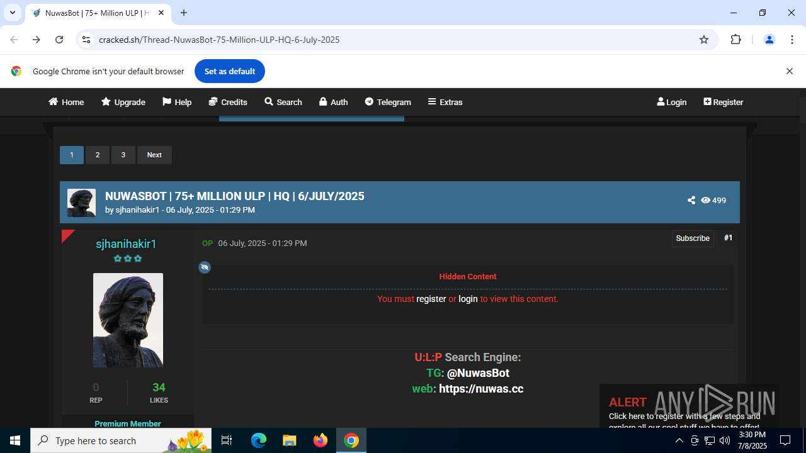
Task: Dismiss the default browser notification bar
Action: coord(789,71)
